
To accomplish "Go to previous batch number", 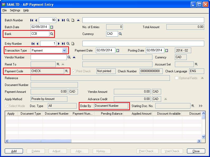I will (36, 20).
